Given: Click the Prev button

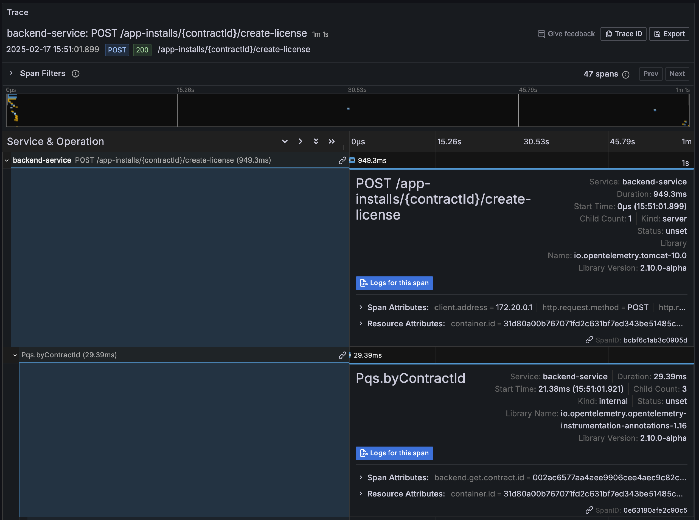Looking at the screenshot, I should point(651,74).
